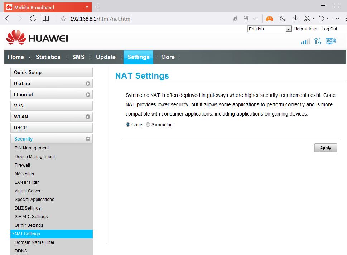Toggle night mode moon icon
Image resolution: width=347 pixels, height=255 pixels.
pyautogui.click(x=283, y=19)
